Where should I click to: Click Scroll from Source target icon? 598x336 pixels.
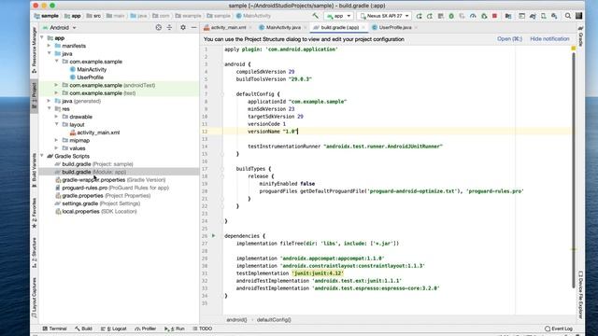[x=159, y=27]
